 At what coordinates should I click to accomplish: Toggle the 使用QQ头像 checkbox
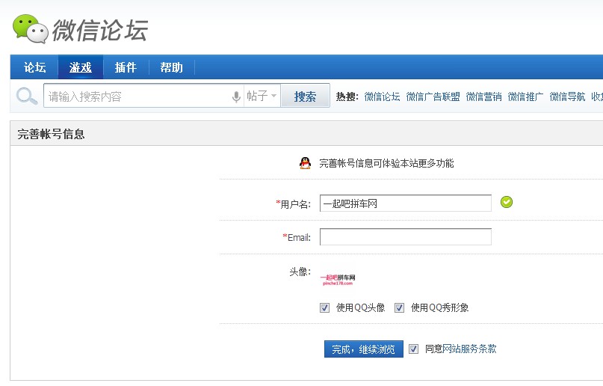pos(324,307)
